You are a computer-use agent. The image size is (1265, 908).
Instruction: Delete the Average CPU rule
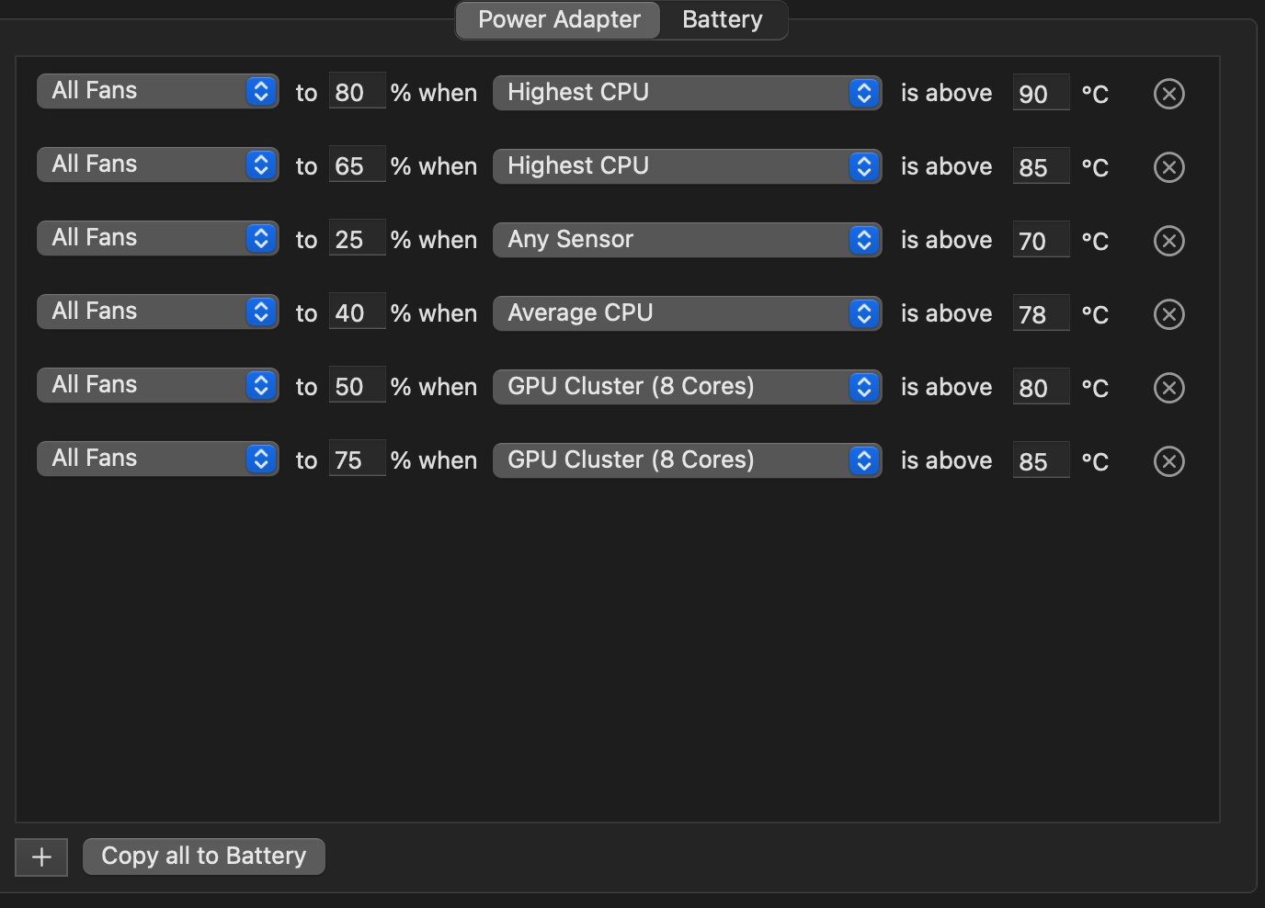1168,314
